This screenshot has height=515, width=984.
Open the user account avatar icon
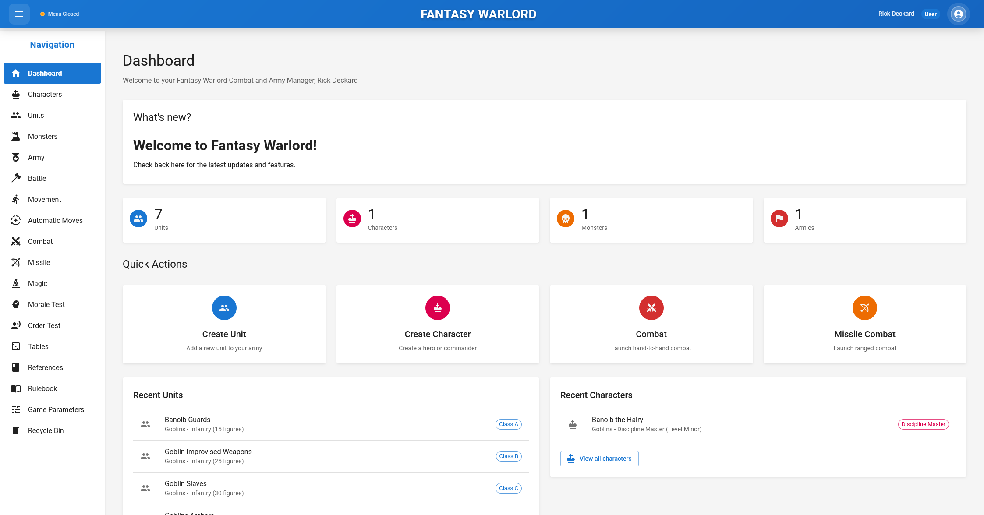coord(958,14)
